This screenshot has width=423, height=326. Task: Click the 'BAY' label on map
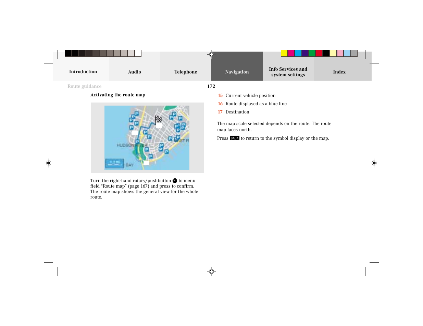[x=129, y=165]
